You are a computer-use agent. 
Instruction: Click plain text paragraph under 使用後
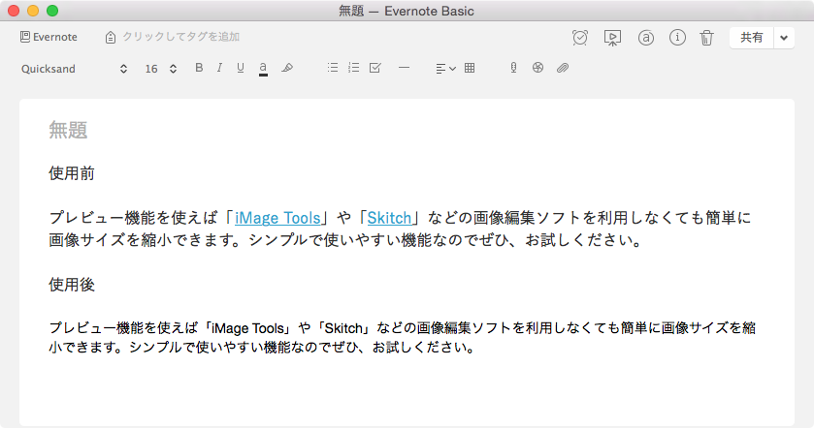tap(402, 337)
